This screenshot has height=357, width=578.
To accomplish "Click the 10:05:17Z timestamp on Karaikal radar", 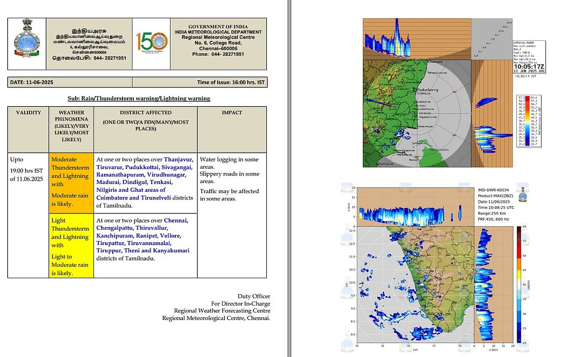I will click(529, 66).
